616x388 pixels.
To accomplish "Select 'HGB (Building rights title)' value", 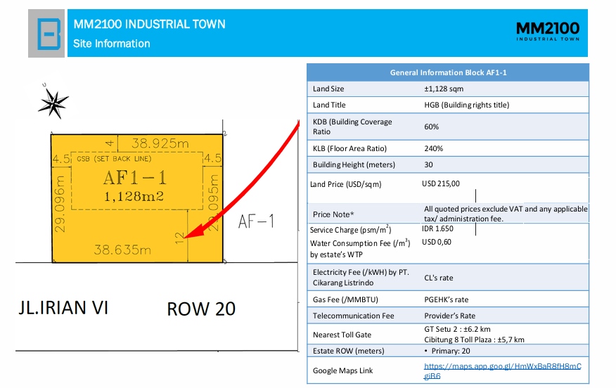I will (466, 105).
